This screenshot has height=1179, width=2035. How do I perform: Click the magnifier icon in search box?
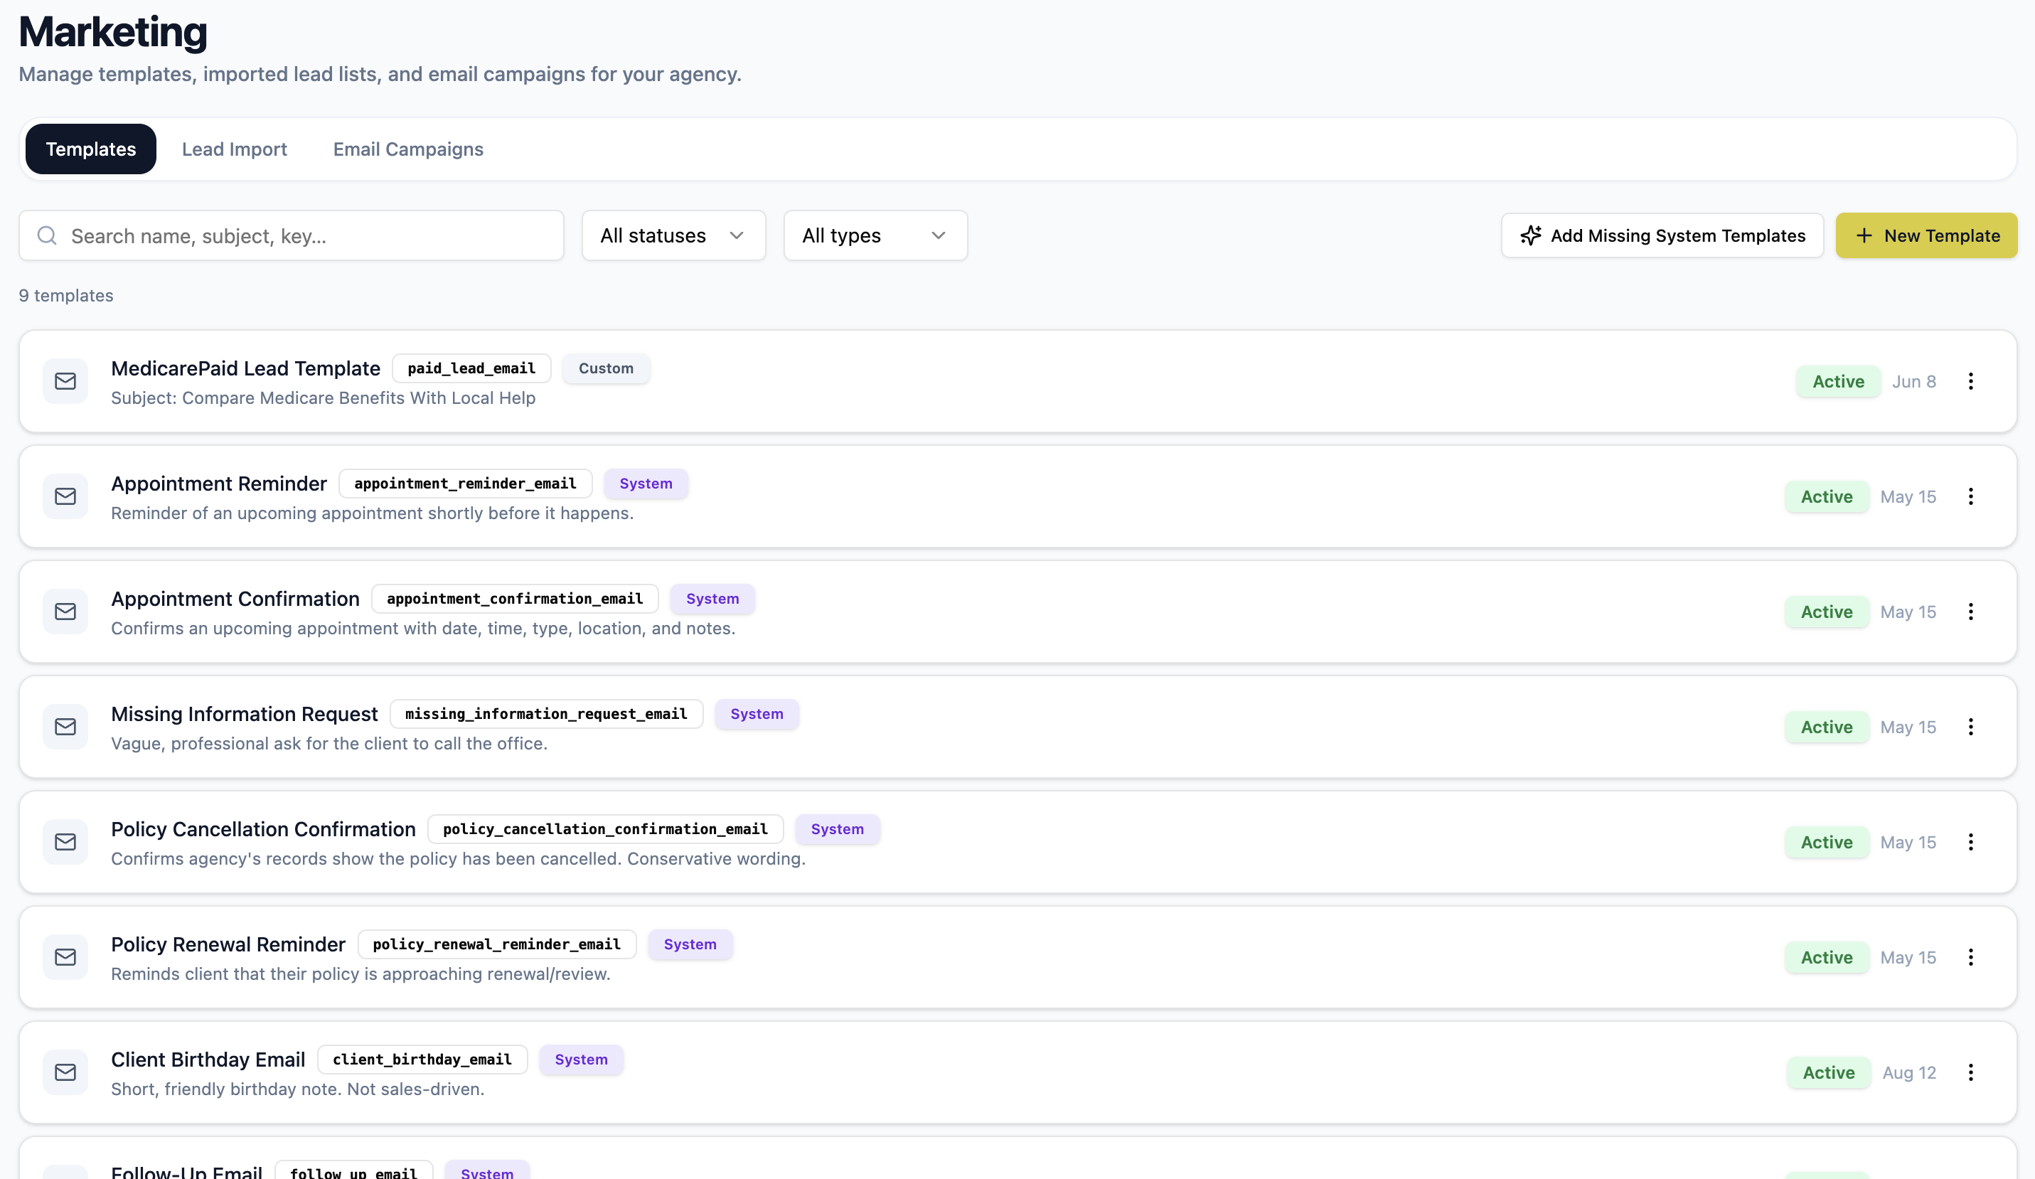pos(47,236)
